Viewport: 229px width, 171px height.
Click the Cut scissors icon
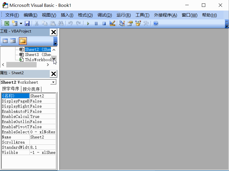(x=37, y=23)
